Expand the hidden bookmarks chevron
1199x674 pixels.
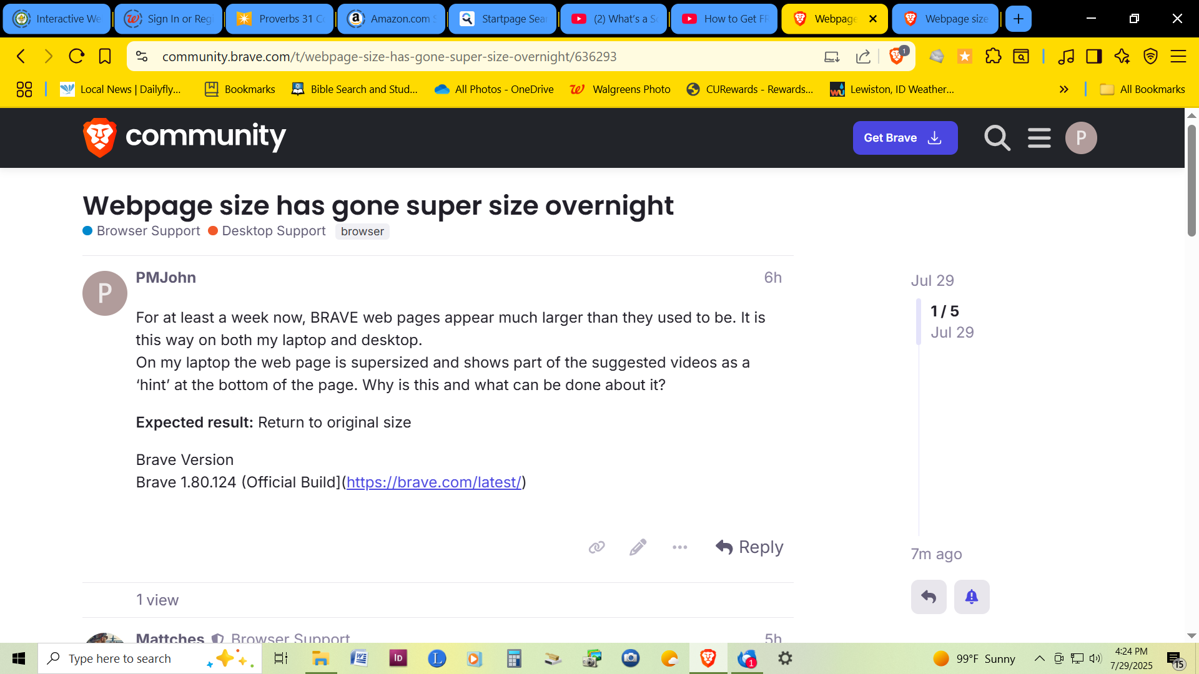coord(1063,89)
